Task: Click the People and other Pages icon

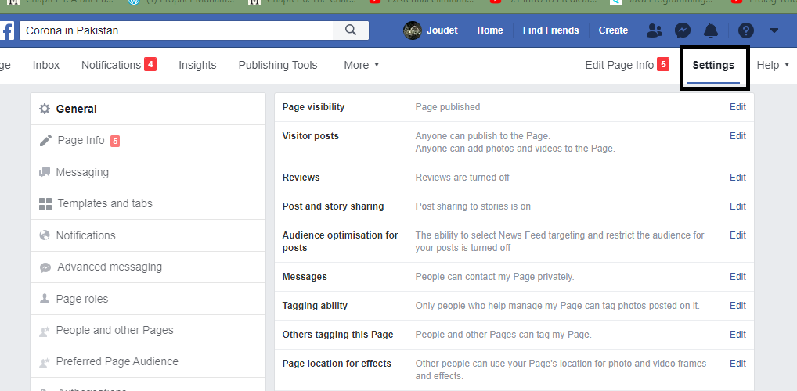Action: point(45,331)
